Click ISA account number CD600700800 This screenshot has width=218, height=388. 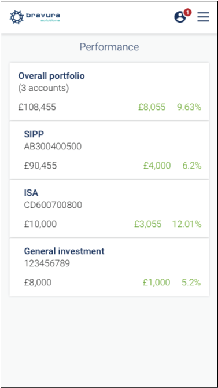[53, 205]
